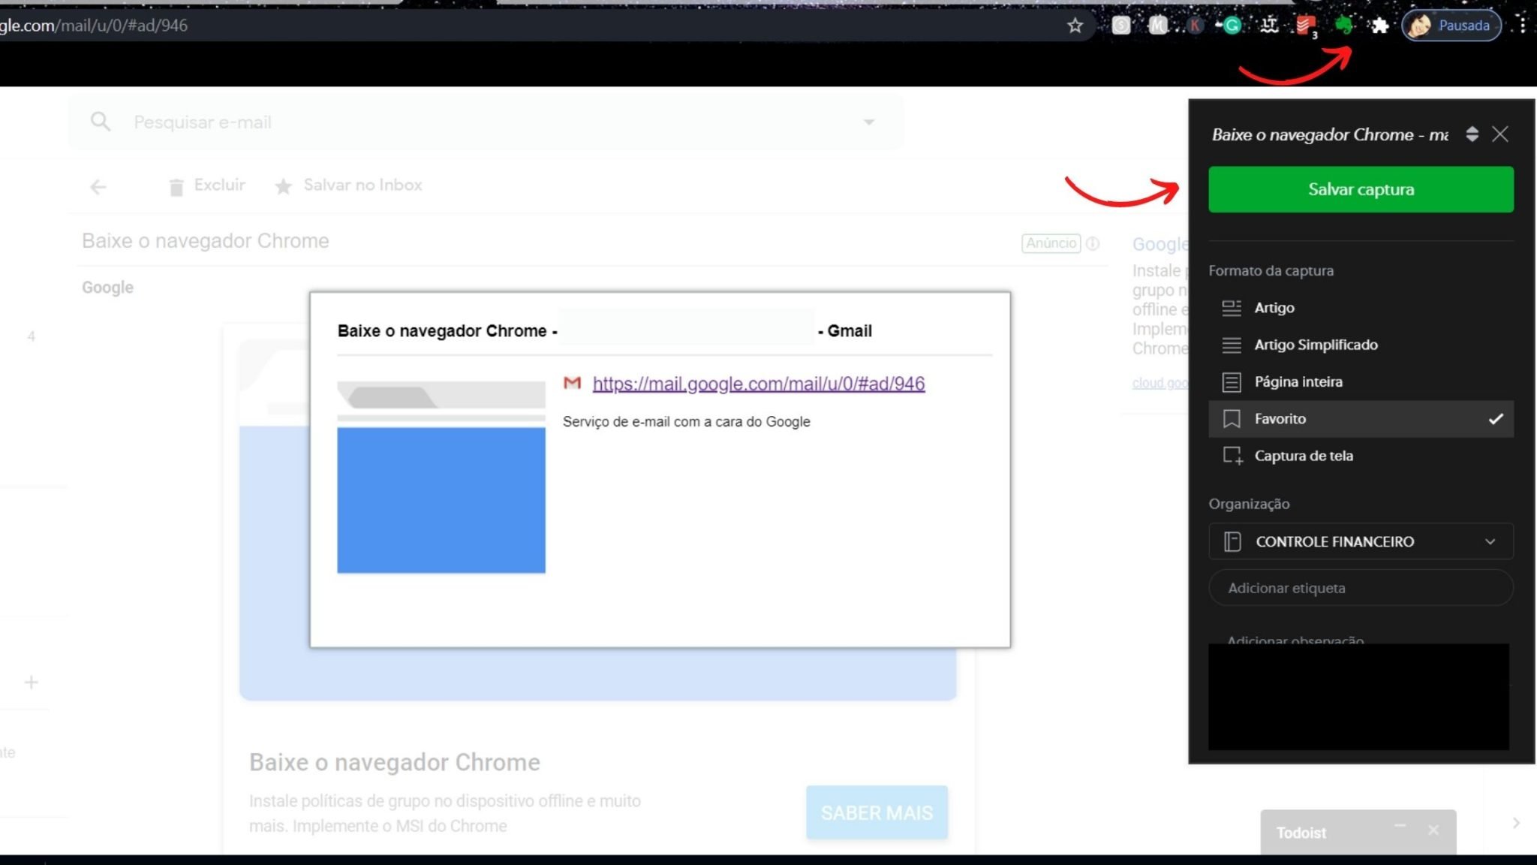Open the mail.google.com bookmark preview link
The height and width of the screenshot is (865, 1537).
tap(759, 384)
